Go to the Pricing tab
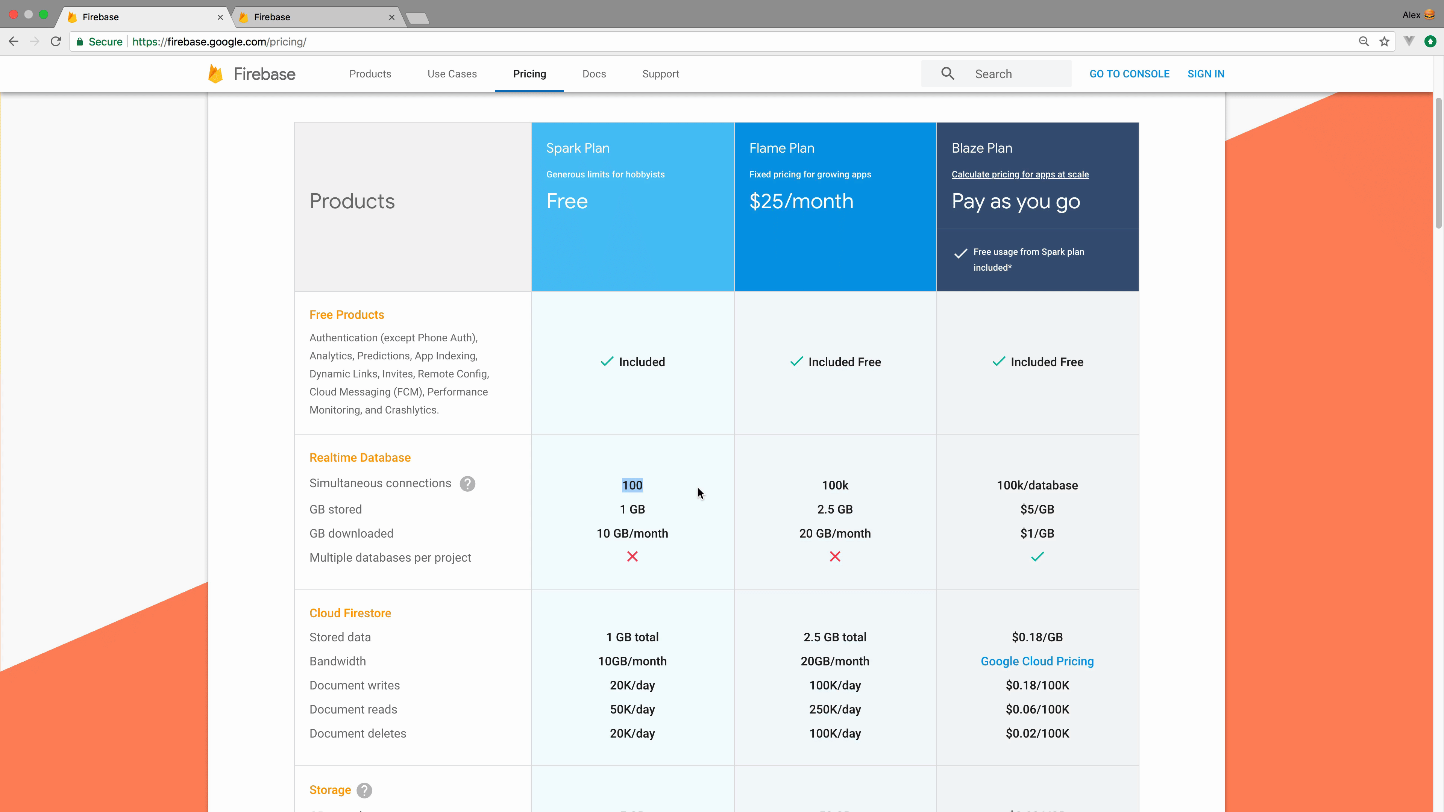The image size is (1444, 812). click(529, 74)
